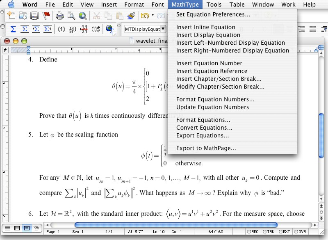Click the paragraph-mark text direction icon at the toolbar's right end
Screen dimensions: 328x240
(x=324, y=29)
